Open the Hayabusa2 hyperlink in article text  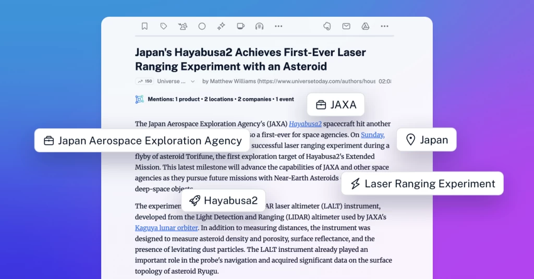coord(305,124)
